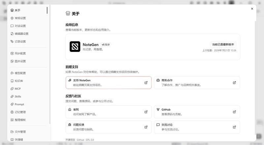The image size is (264, 145).
Task: Open the 关于 settings tab
Action: click(28, 10)
